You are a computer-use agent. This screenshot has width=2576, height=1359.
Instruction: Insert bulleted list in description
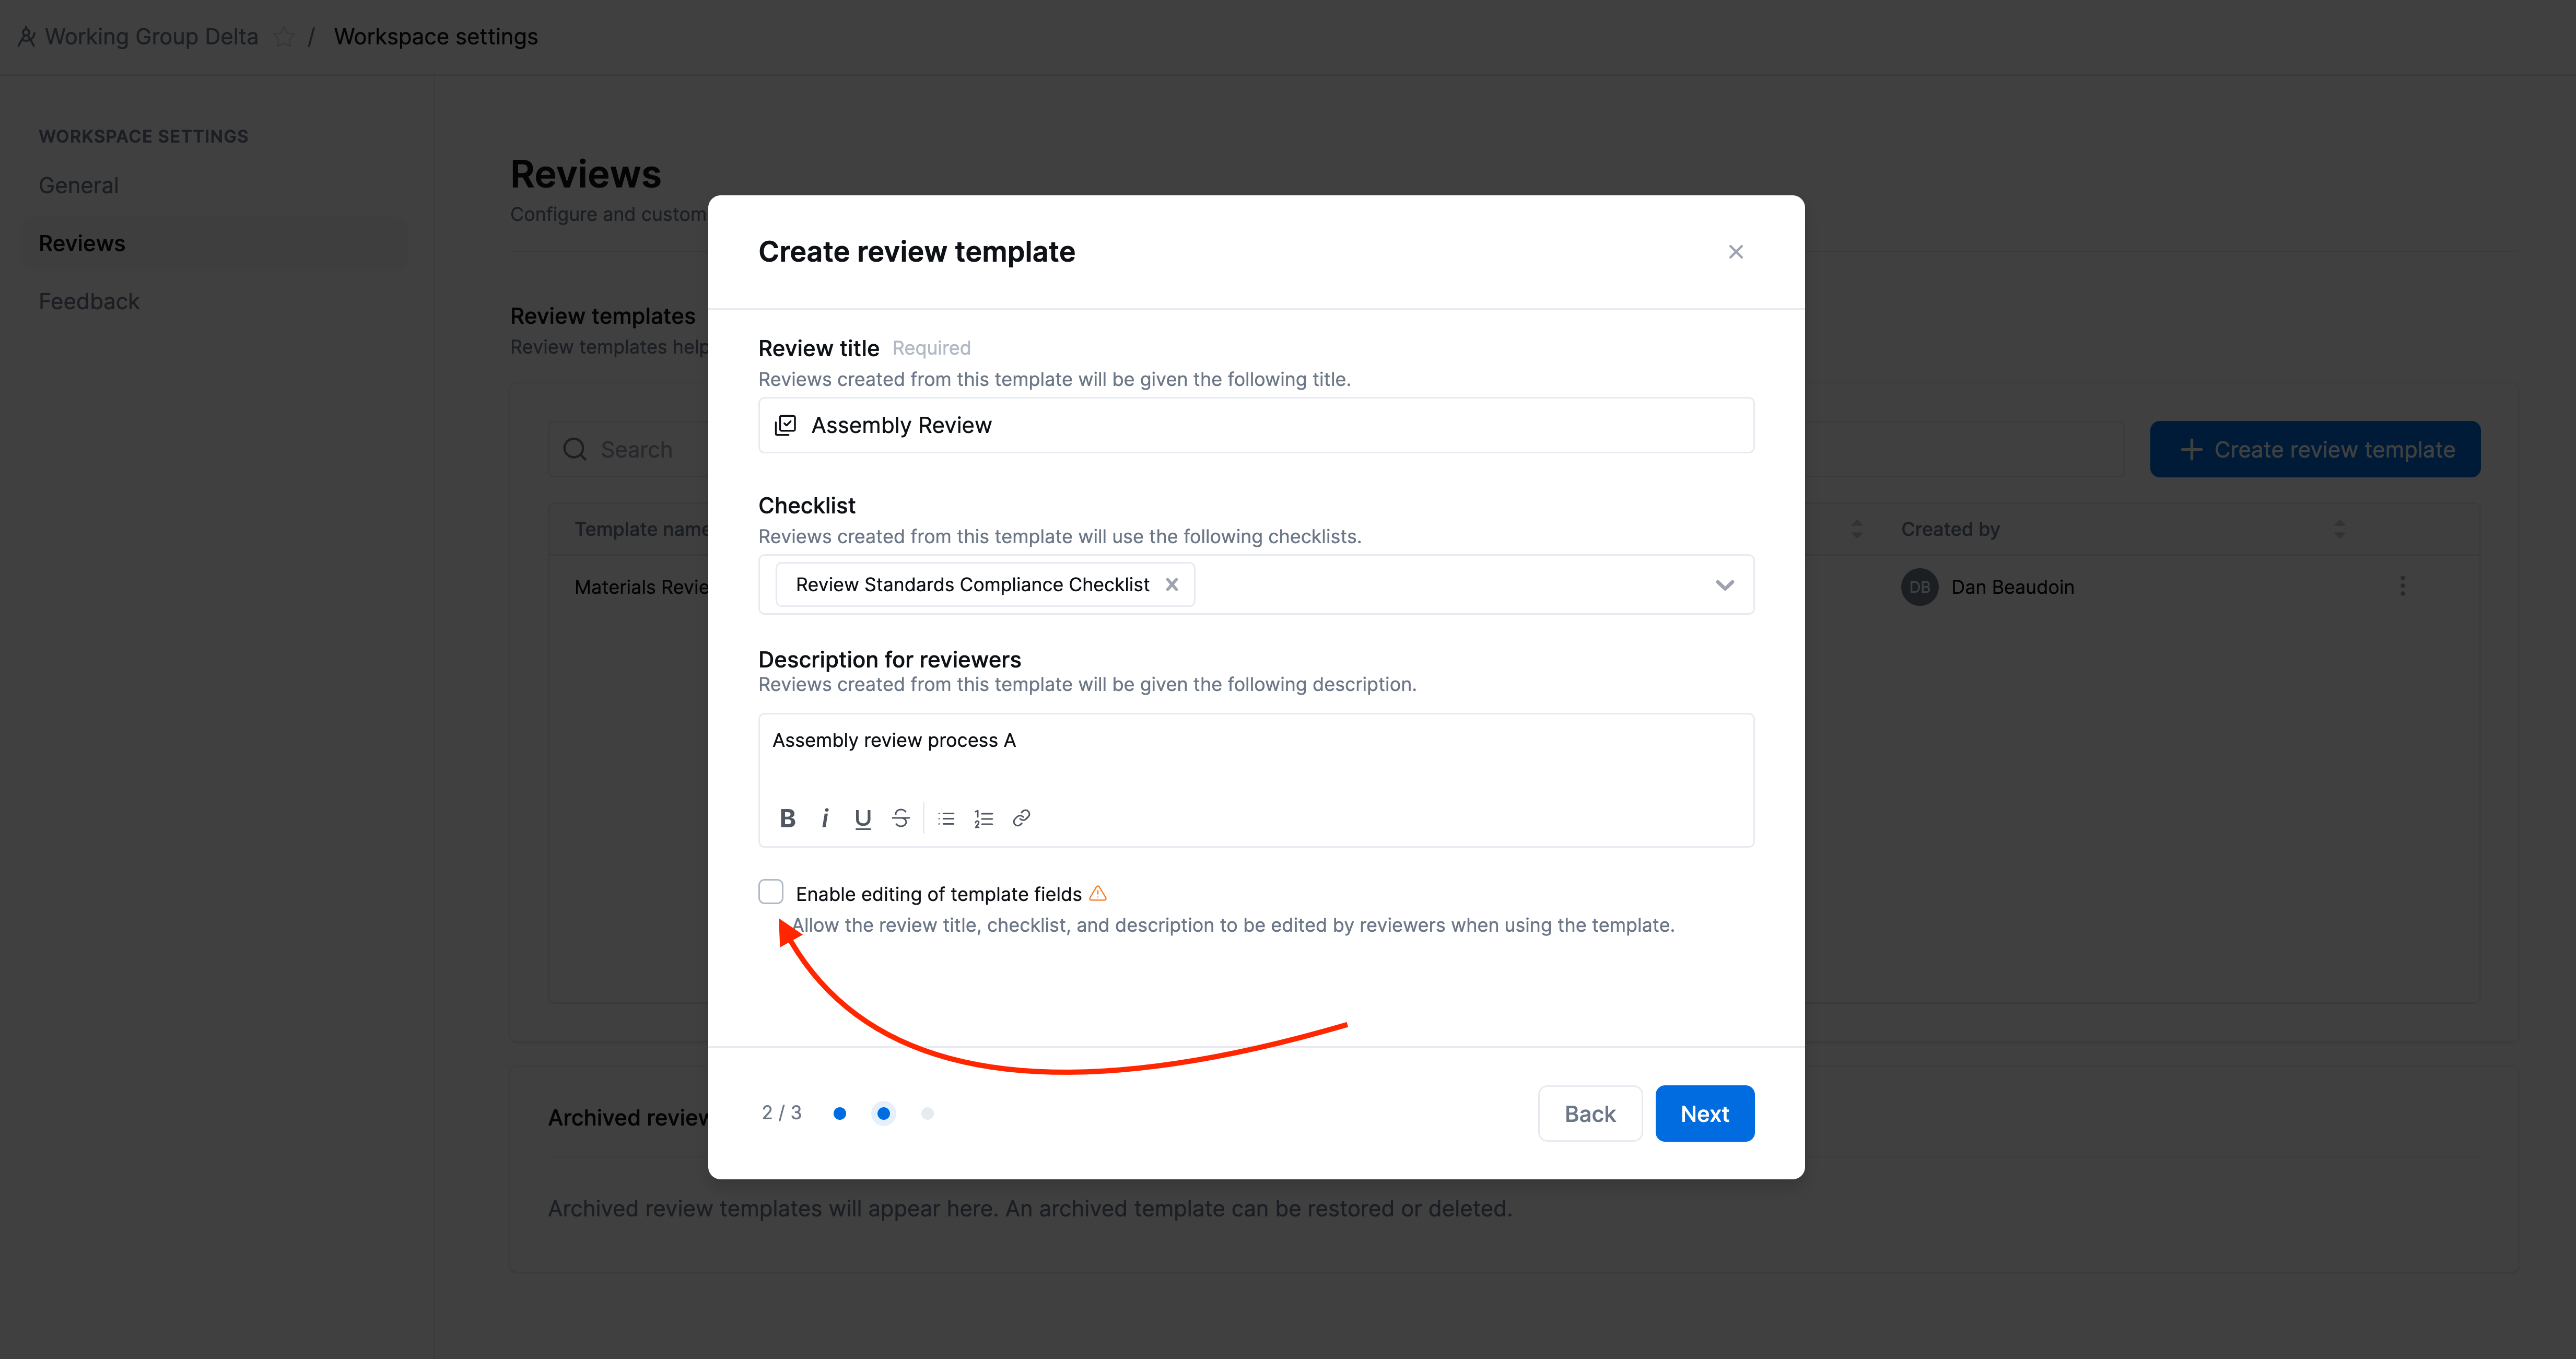click(x=946, y=818)
